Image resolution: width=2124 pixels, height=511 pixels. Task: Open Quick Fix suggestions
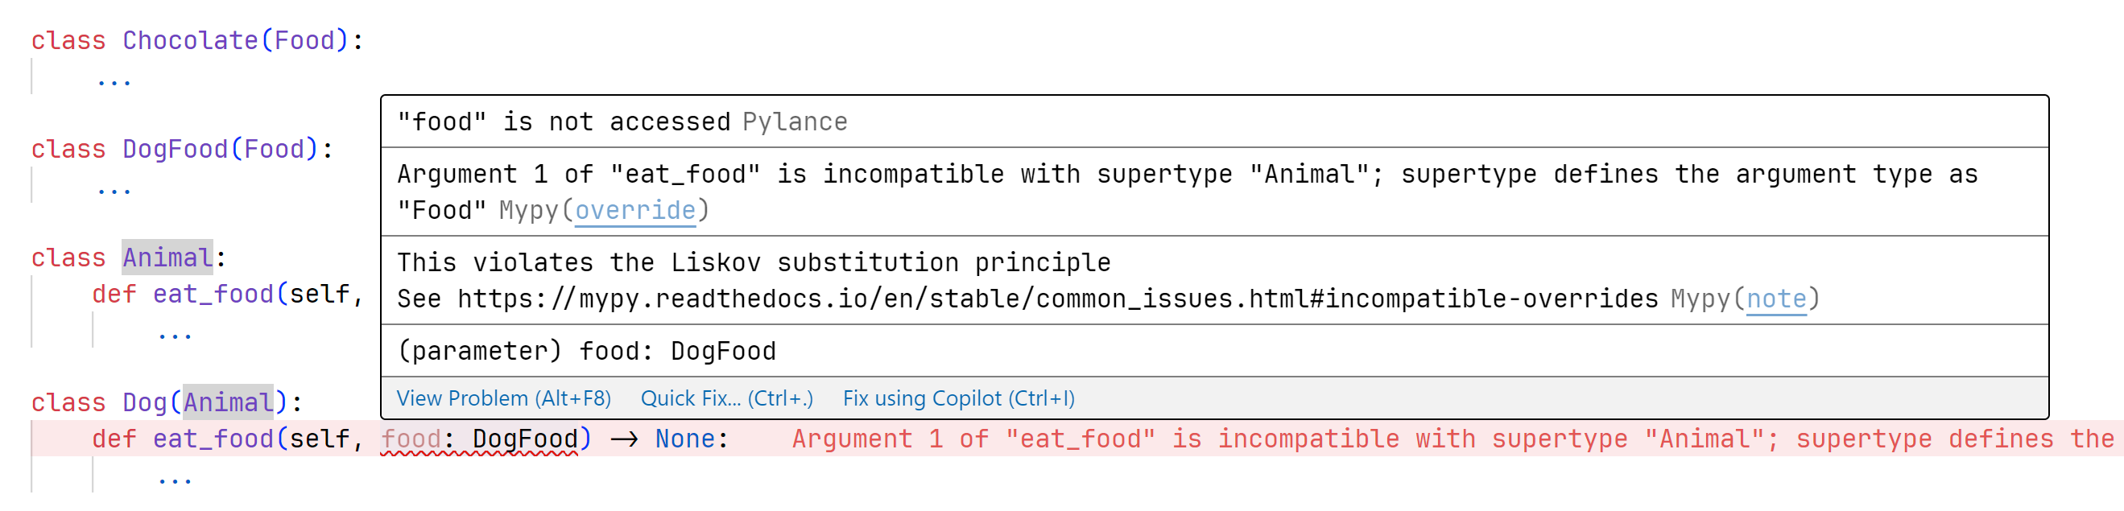(728, 398)
